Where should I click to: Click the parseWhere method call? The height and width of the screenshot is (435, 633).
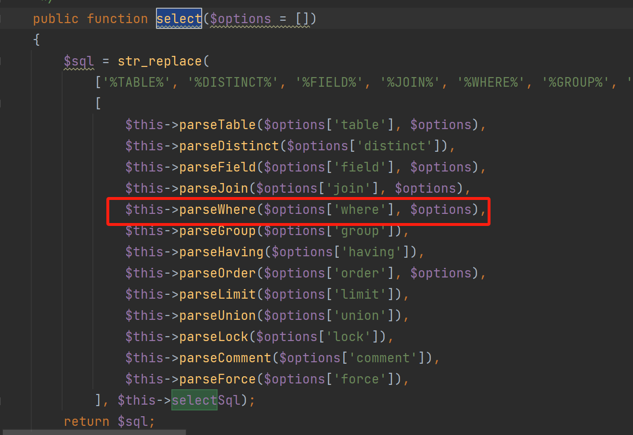tap(218, 210)
